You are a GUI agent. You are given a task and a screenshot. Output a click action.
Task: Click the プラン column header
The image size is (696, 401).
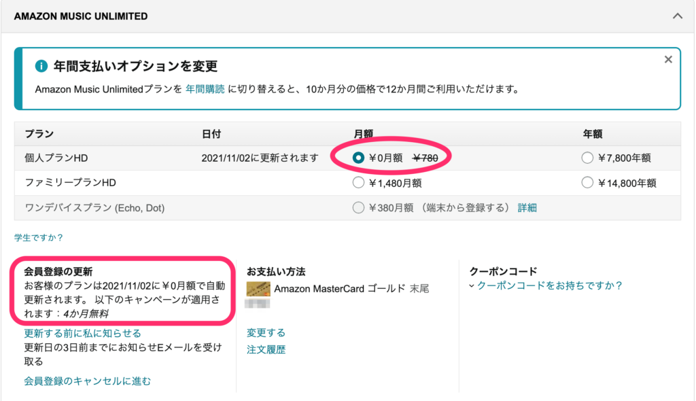pyautogui.click(x=39, y=134)
